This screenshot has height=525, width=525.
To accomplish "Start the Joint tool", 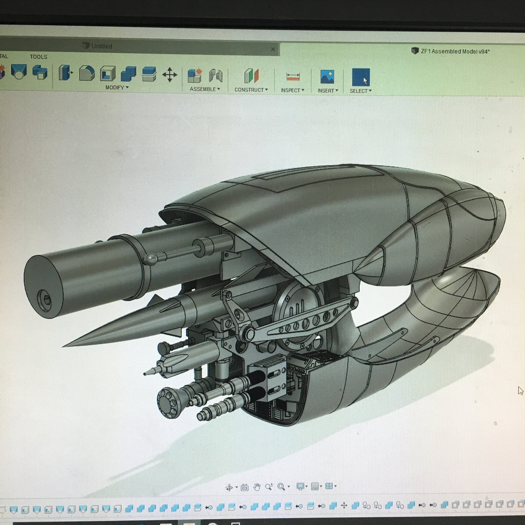I will pos(216,76).
